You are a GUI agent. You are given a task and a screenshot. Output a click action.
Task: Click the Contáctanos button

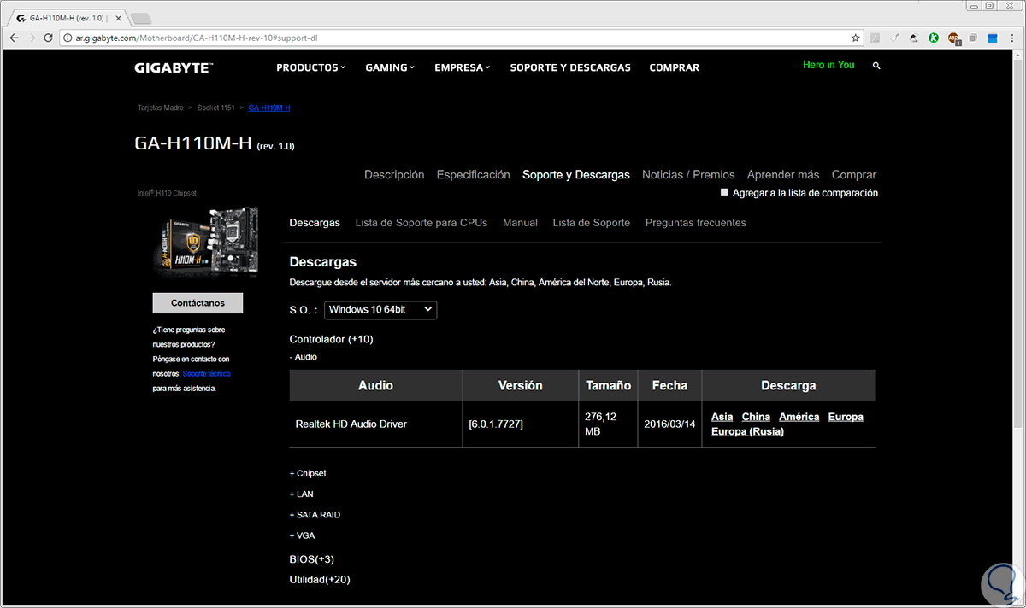pos(198,303)
